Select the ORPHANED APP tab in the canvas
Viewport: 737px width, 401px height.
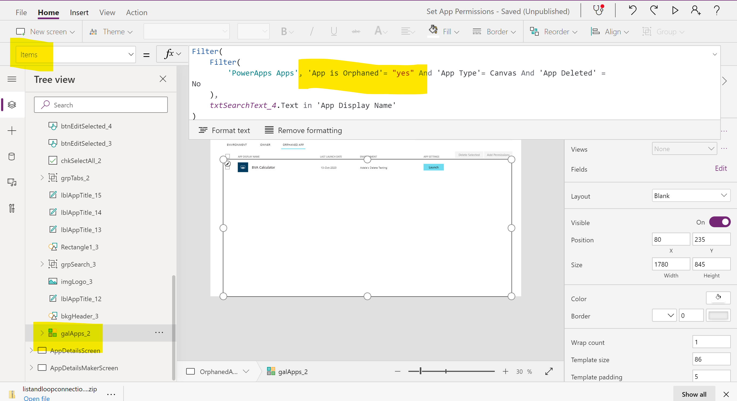click(x=293, y=145)
